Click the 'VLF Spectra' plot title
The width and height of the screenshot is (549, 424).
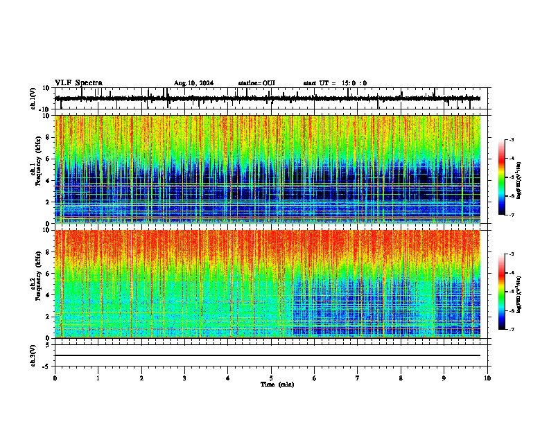click(78, 83)
